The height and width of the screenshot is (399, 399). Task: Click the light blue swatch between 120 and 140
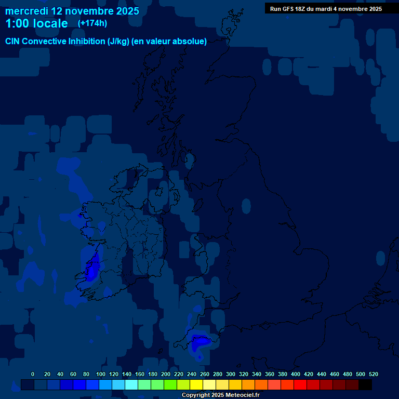click(x=118, y=384)
